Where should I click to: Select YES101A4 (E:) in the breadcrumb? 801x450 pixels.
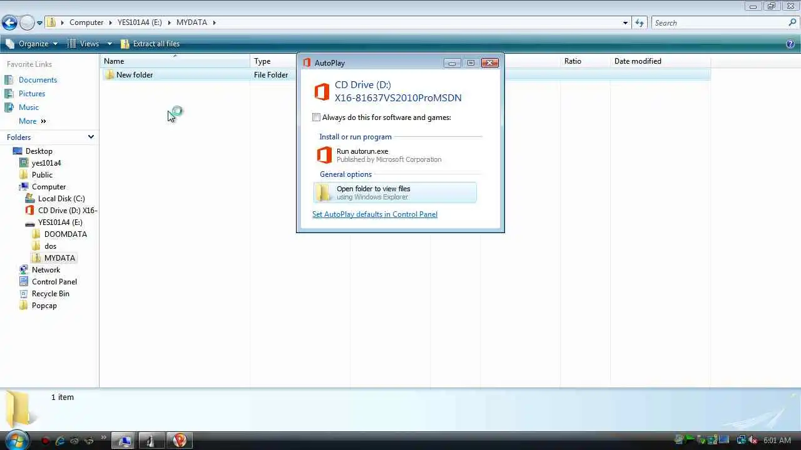[140, 22]
